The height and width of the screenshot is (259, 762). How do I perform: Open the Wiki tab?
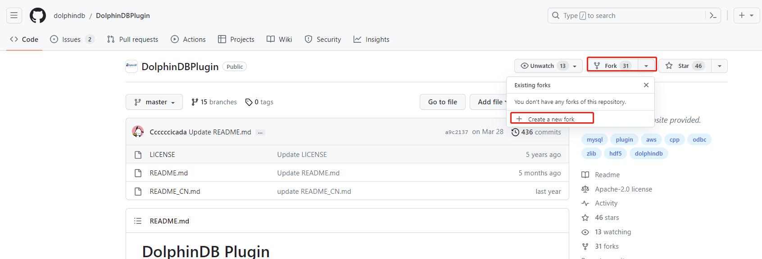tap(279, 39)
